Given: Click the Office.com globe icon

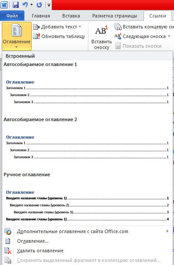Looking at the screenshot, I should coord(8,231).
